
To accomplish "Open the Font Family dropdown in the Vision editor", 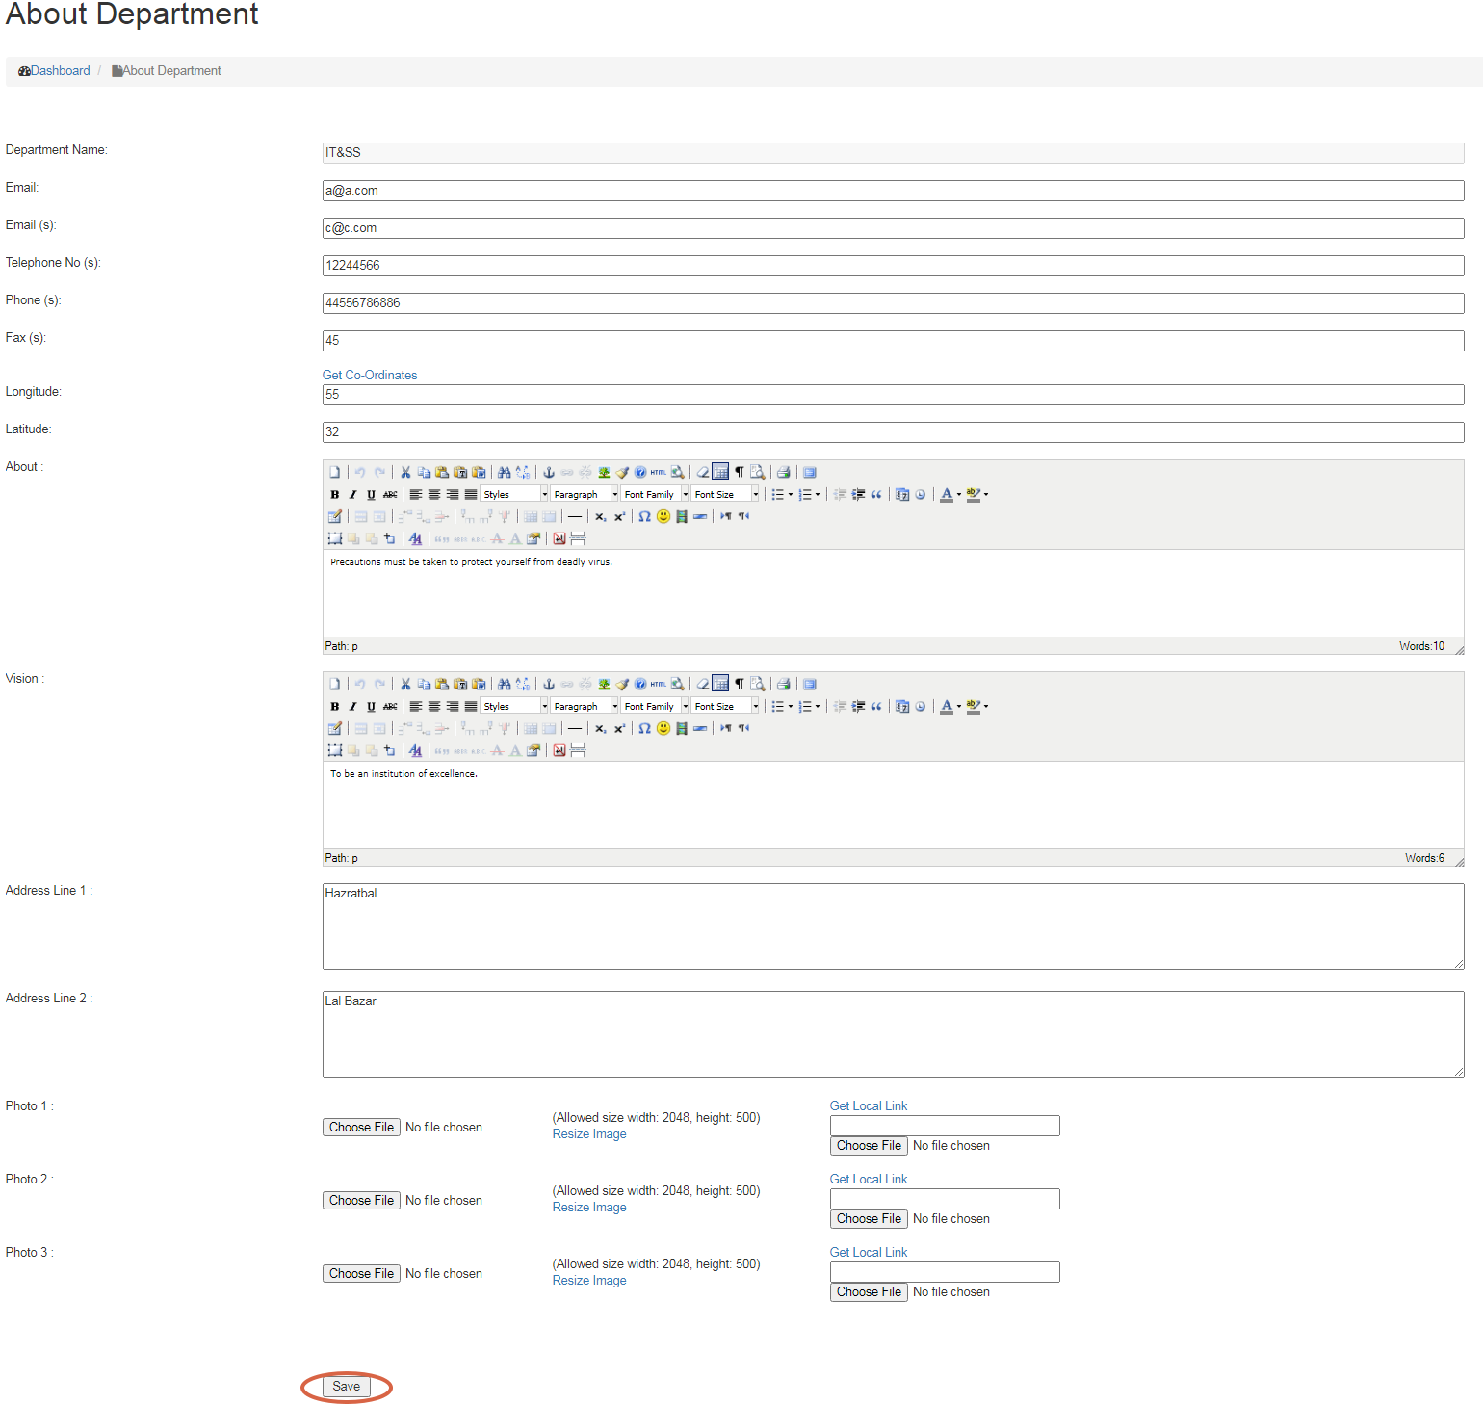I will [x=656, y=706].
